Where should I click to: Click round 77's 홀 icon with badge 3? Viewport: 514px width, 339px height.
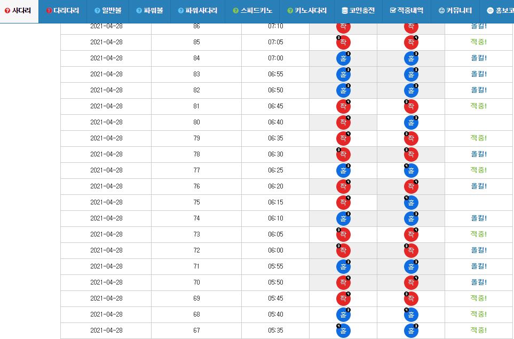point(343,170)
